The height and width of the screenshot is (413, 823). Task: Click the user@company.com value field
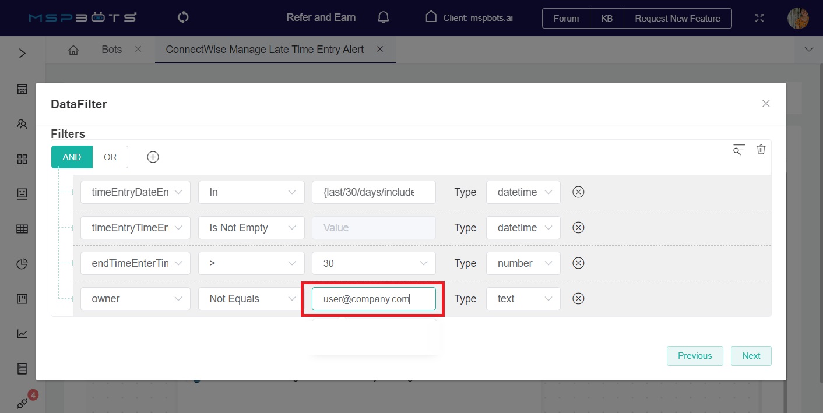(373, 299)
